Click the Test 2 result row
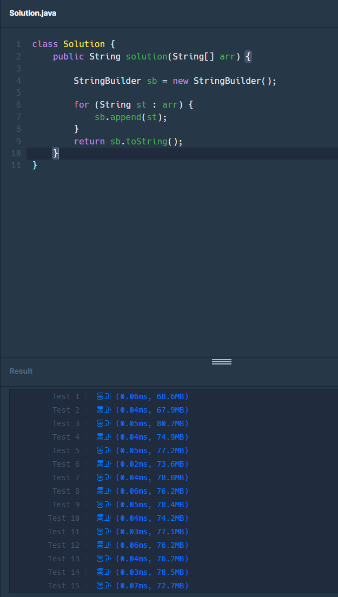The width and height of the screenshot is (338, 597). [120, 410]
